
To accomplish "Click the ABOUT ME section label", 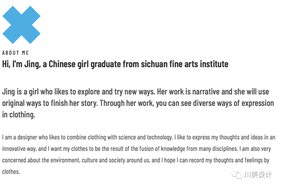I will pos(15,53).
